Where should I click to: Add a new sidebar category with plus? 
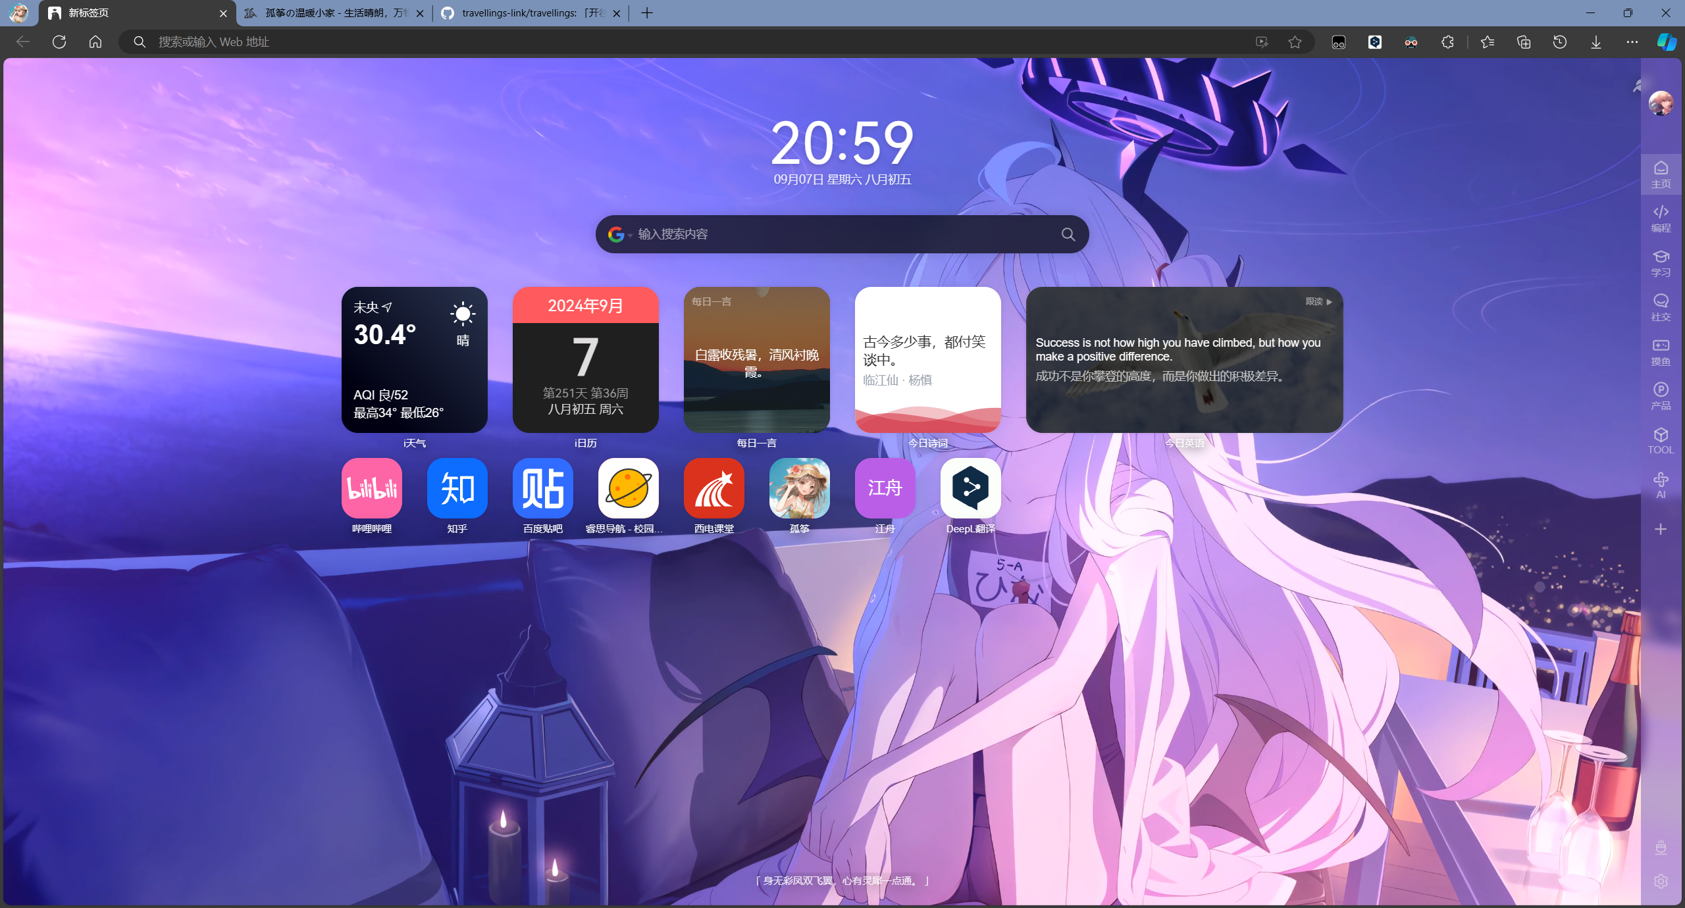pos(1661,529)
